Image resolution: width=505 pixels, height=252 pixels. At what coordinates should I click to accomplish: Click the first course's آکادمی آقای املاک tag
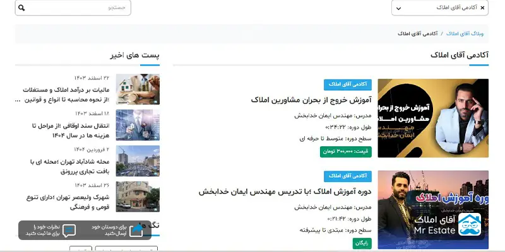pos(348,84)
